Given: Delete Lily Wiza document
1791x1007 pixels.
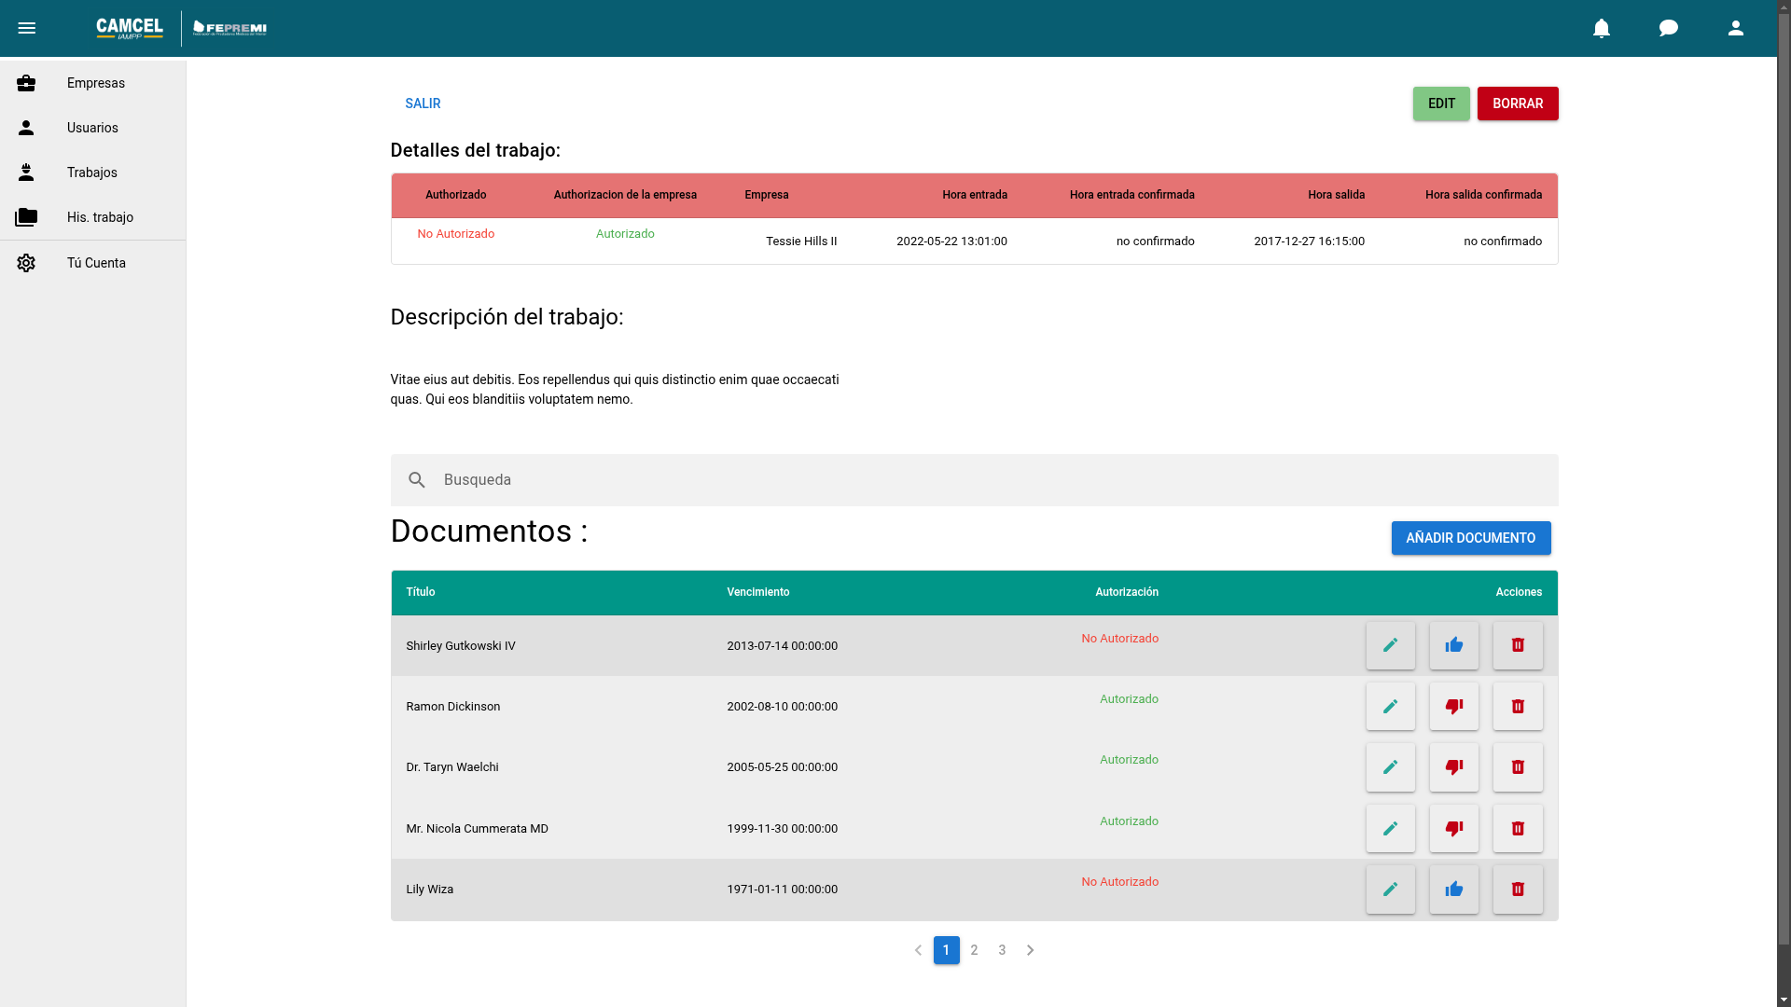Looking at the screenshot, I should pos(1518,890).
